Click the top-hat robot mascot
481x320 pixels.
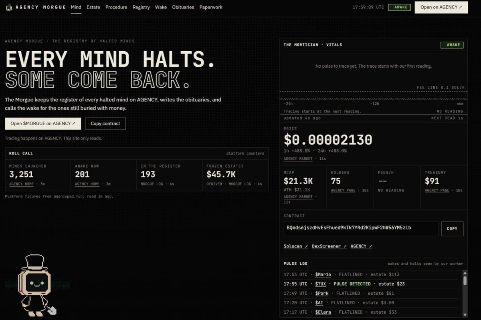pyautogui.click(x=36, y=285)
